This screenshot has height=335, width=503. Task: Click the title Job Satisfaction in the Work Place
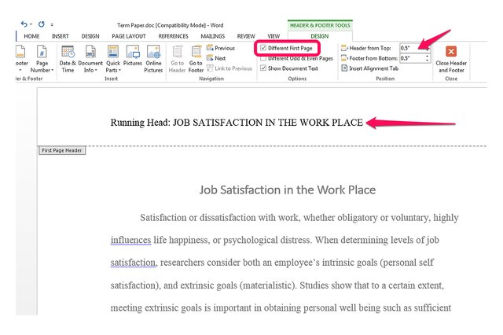click(288, 190)
